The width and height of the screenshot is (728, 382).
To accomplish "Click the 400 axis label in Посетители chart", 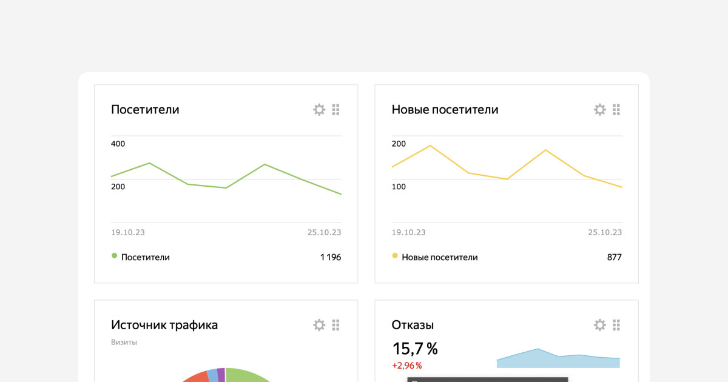I will pyautogui.click(x=118, y=144).
